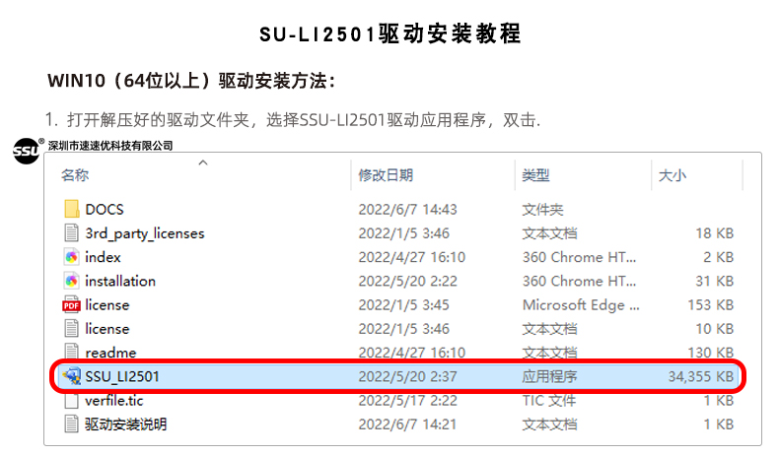This screenshot has height=456, width=779.
Task: Click the 驱动安装说明 text document icon
Action: (x=72, y=423)
